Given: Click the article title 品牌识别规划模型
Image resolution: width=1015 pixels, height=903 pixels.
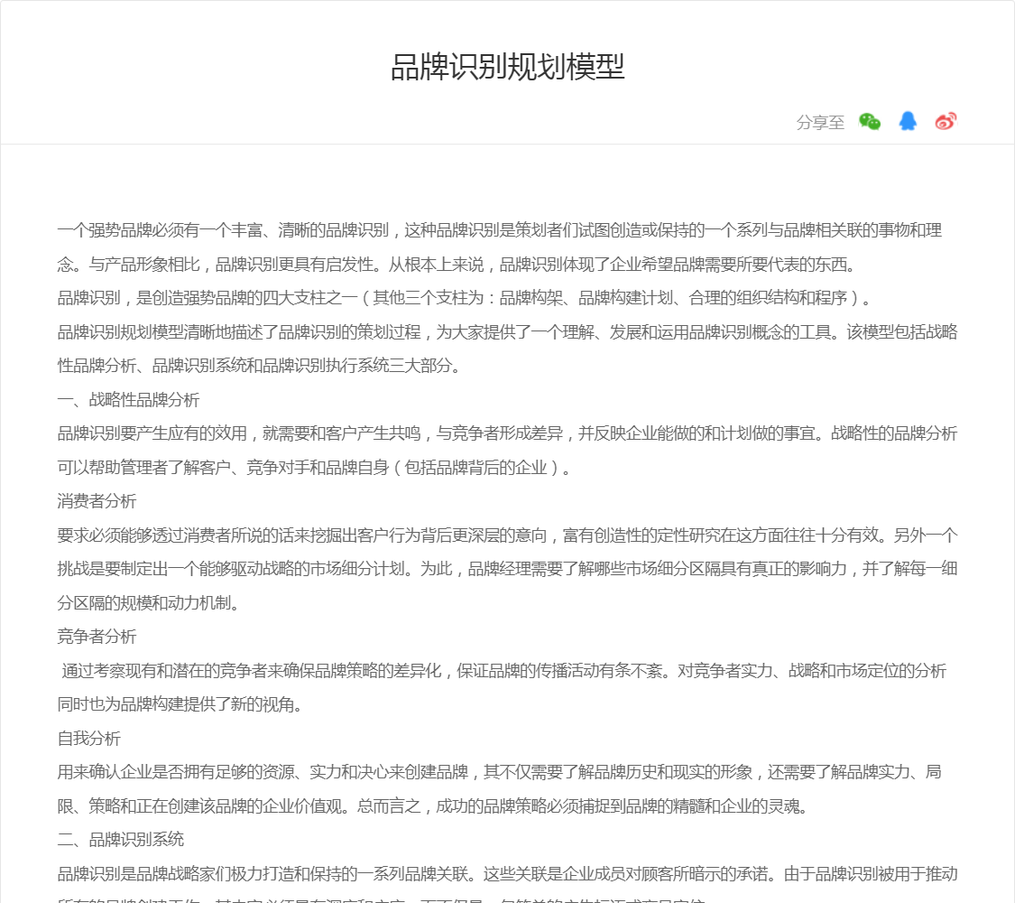Looking at the screenshot, I should click(x=507, y=68).
